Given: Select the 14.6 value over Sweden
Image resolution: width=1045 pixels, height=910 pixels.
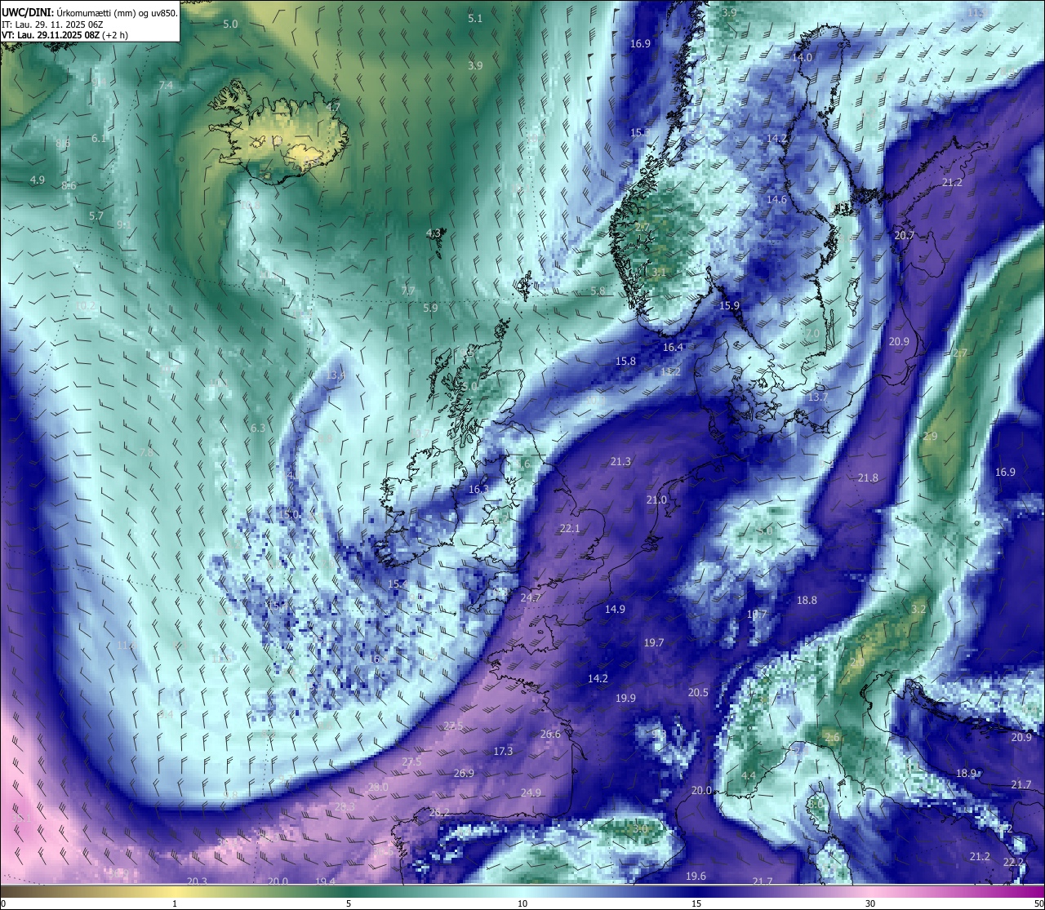Looking at the screenshot, I should pos(776,199).
